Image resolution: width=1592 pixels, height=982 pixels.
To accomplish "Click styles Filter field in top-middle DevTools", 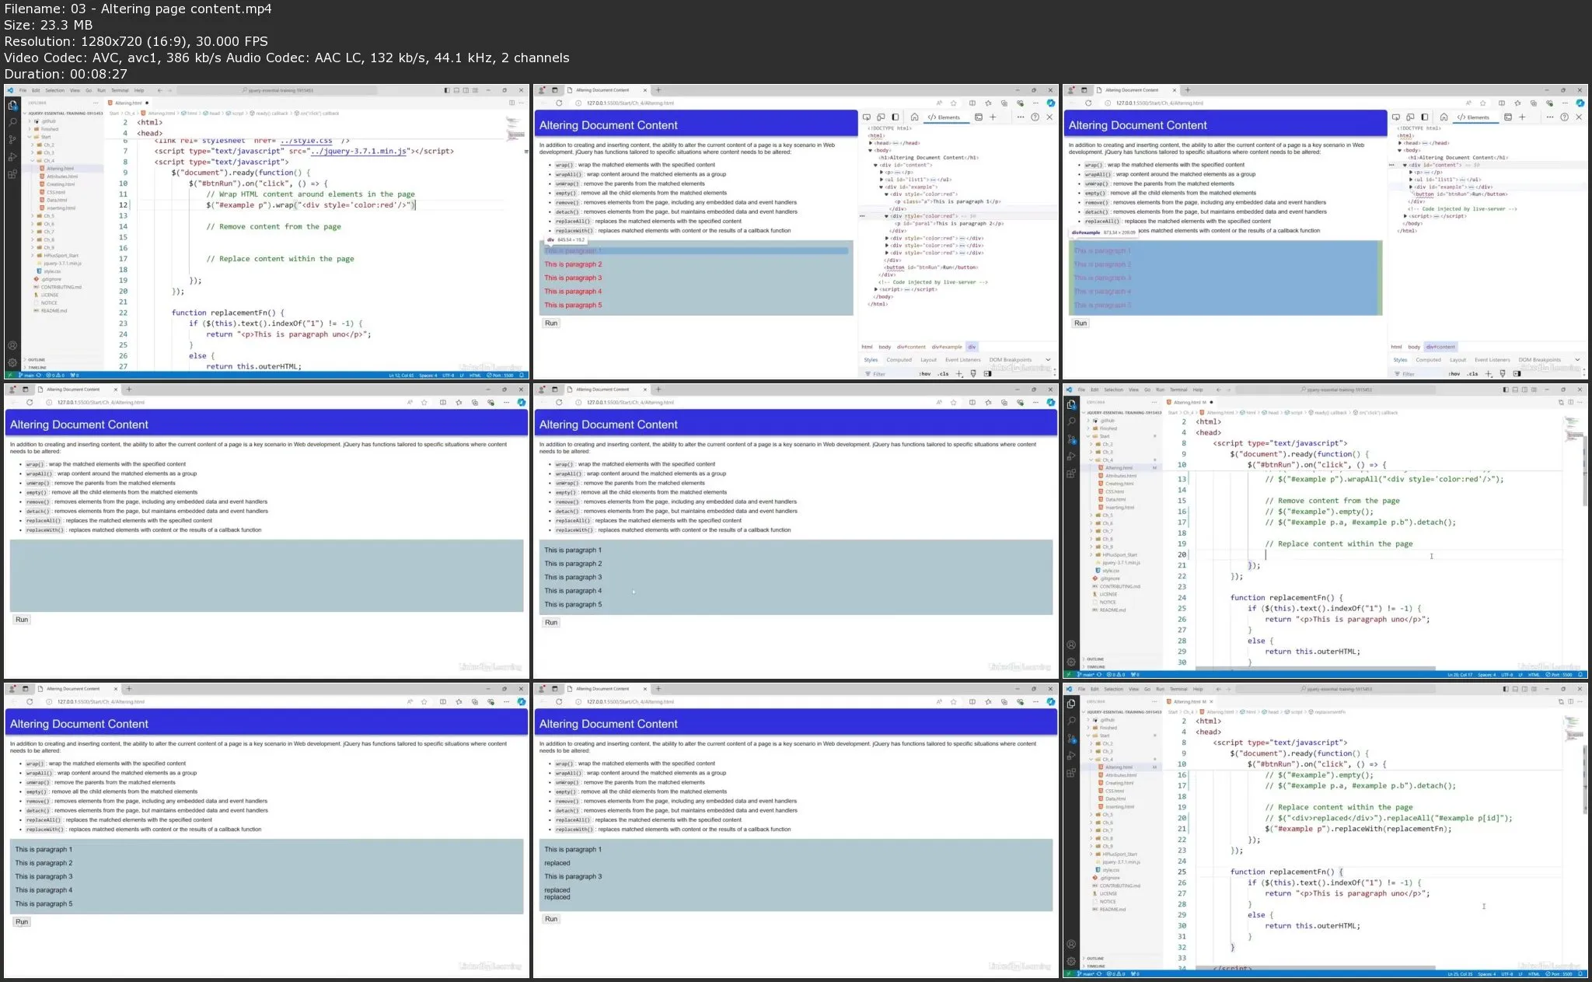I will 892,374.
